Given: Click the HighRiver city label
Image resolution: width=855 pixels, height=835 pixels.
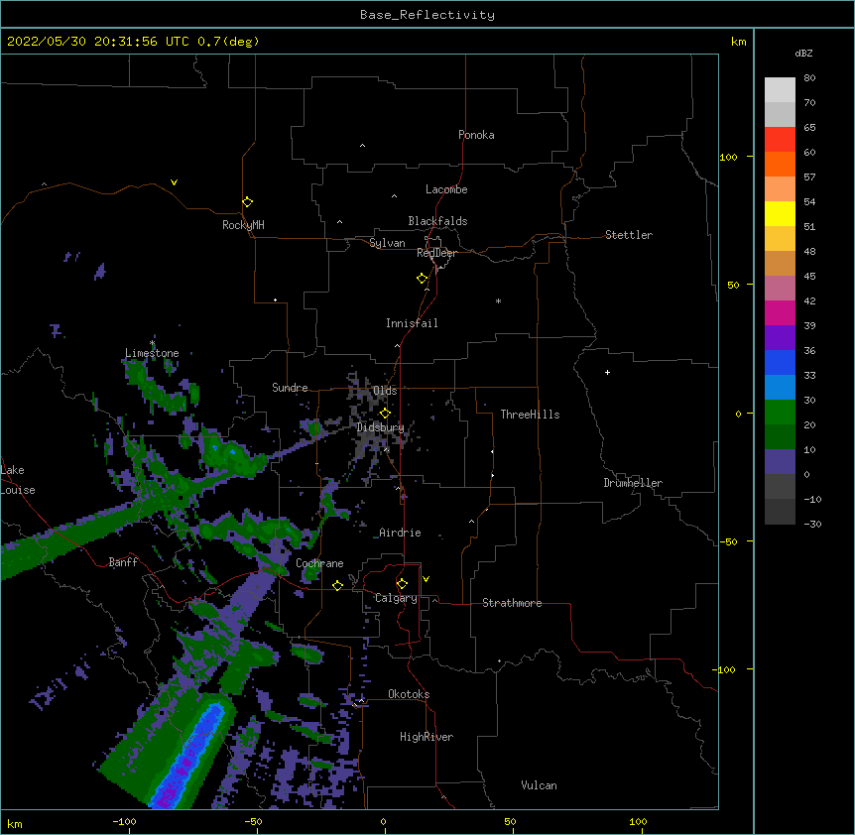Looking at the screenshot, I should tap(427, 737).
